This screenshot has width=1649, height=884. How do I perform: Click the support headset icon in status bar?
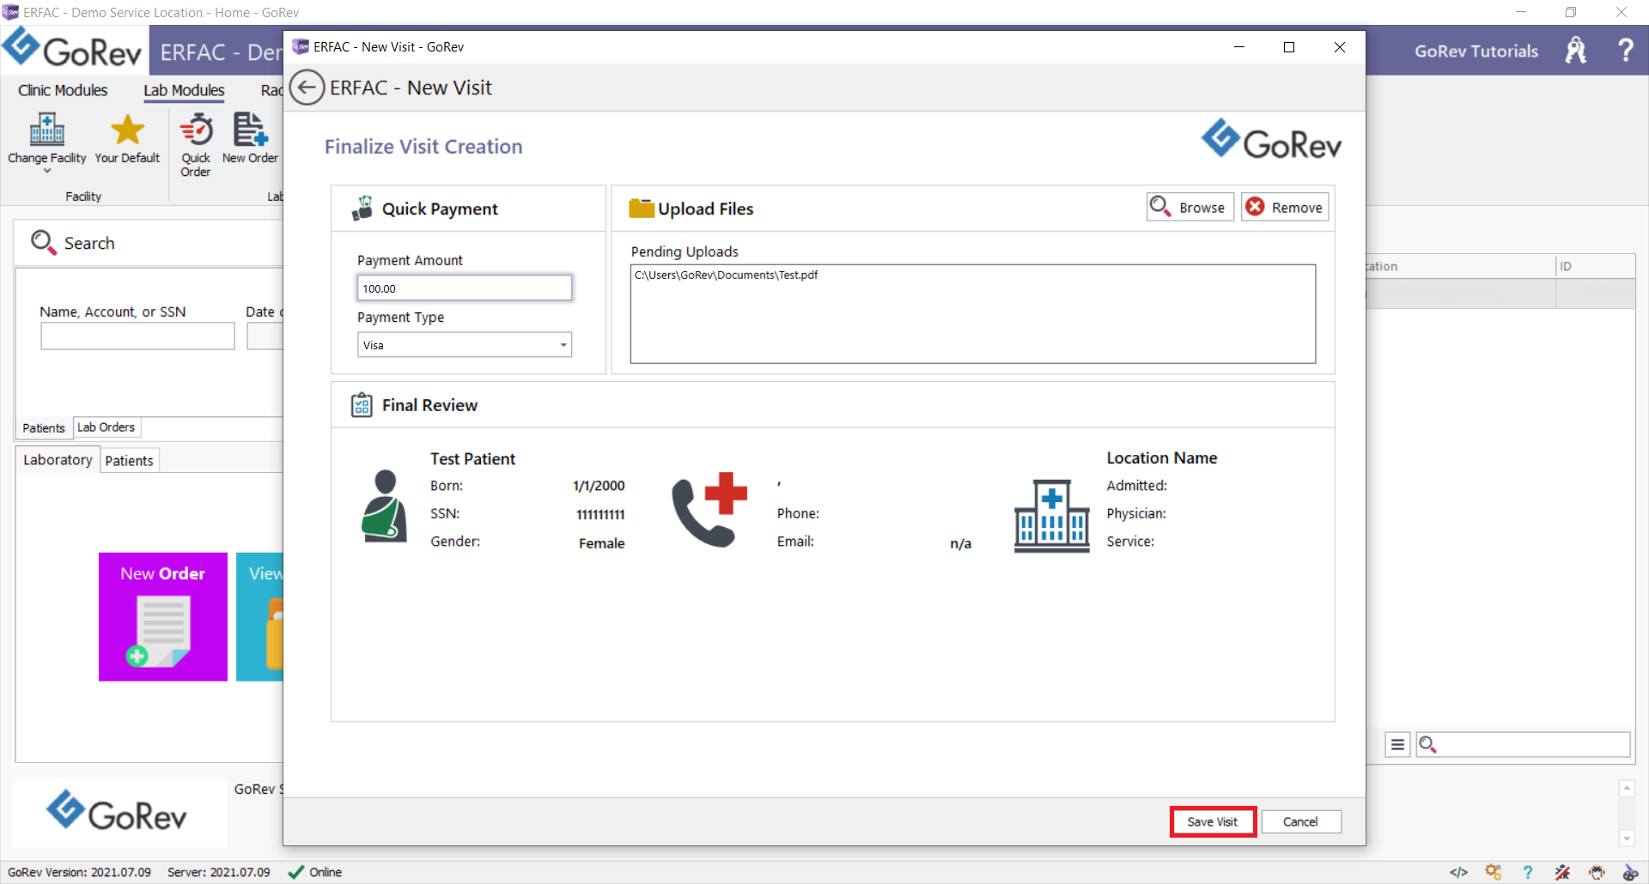(1597, 872)
